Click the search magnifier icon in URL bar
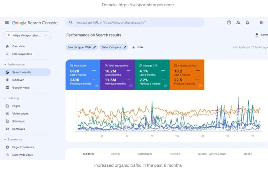Image resolution: width=268 pixels, height=174 pixels. (x=71, y=22)
